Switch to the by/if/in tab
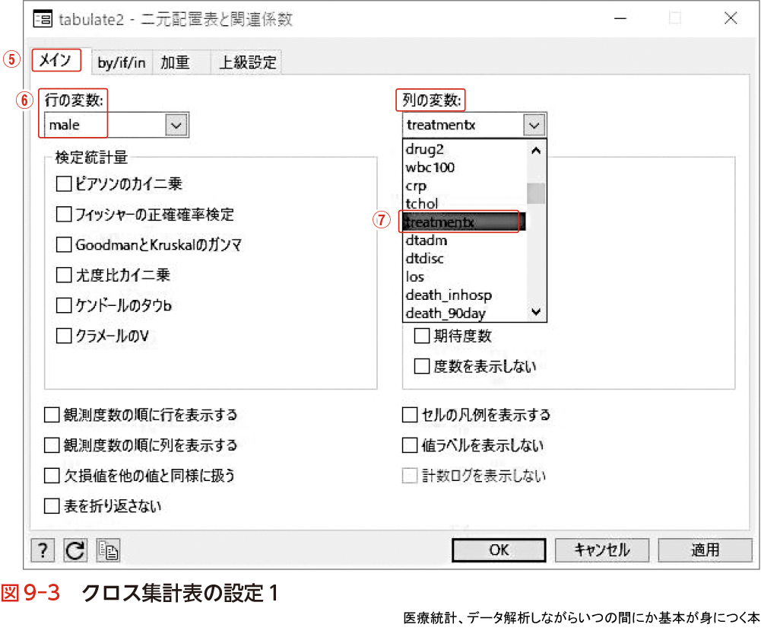Image resolution: width=761 pixels, height=634 pixels. pyautogui.click(x=121, y=63)
